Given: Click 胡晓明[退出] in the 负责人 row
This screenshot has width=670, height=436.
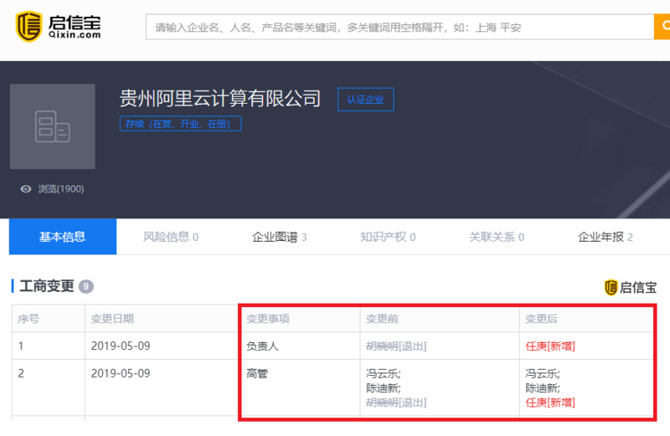Looking at the screenshot, I should click(396, 346).
